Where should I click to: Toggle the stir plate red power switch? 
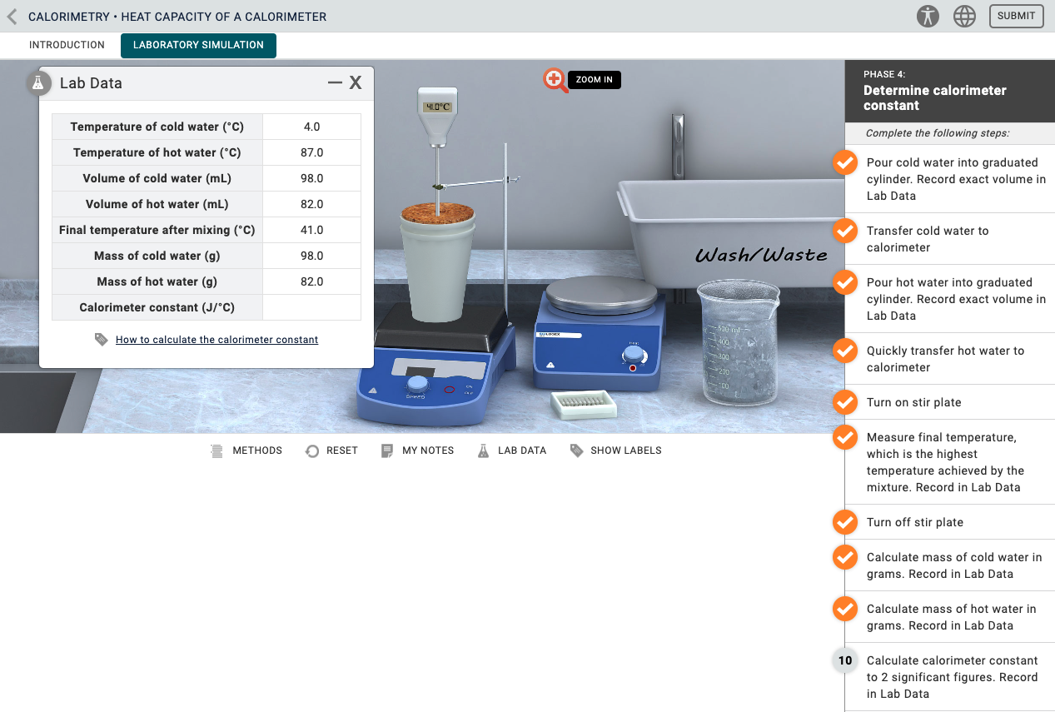coord(449,389)
